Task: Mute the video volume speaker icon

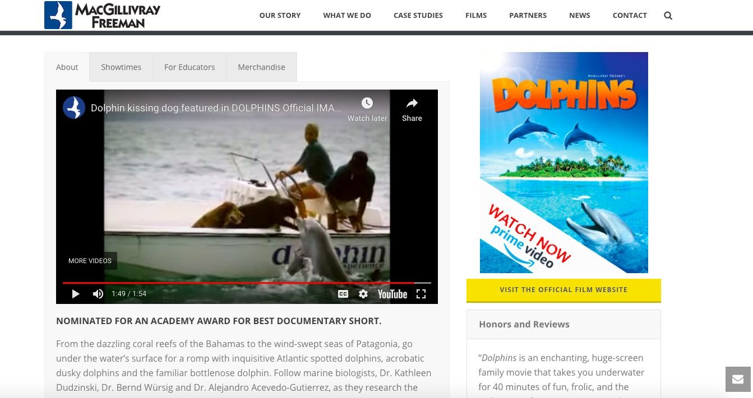Action: click(98, 294)
